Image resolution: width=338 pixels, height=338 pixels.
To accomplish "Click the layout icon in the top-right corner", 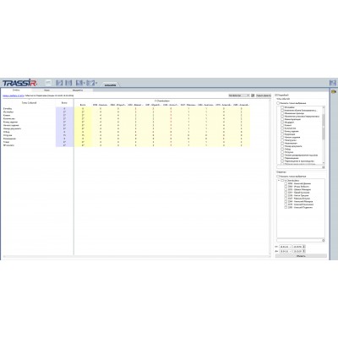I will (x=333, y=83).
